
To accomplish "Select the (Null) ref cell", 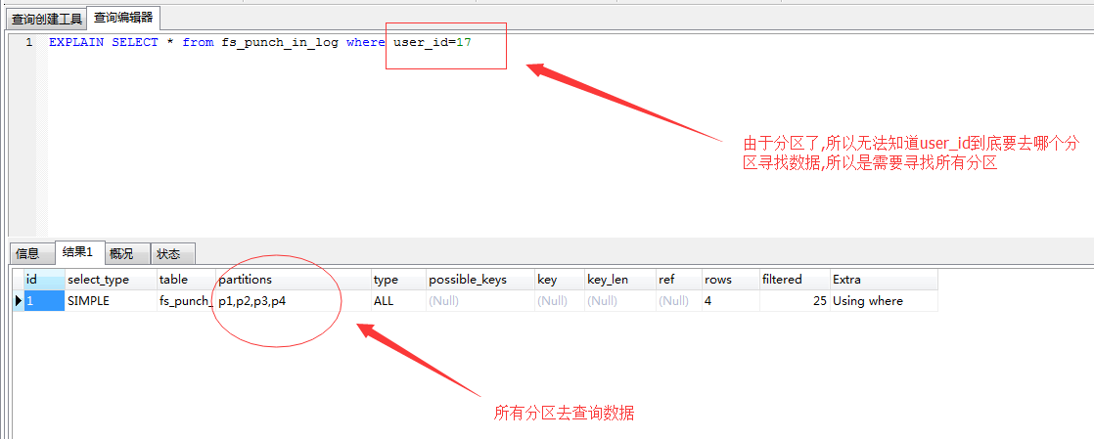I will [678, 301].
